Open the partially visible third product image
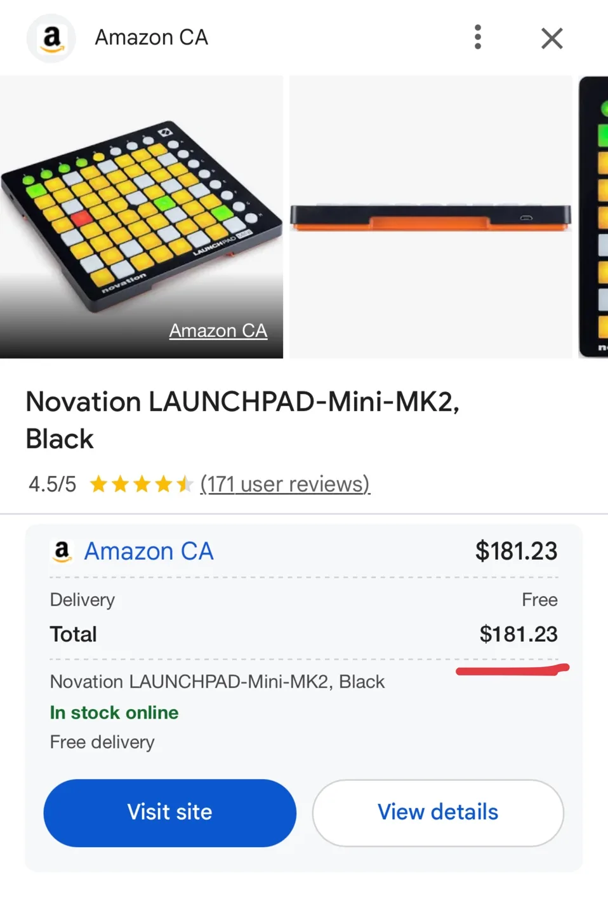Viewport: 608px width, 915px height. click(593, 216)
